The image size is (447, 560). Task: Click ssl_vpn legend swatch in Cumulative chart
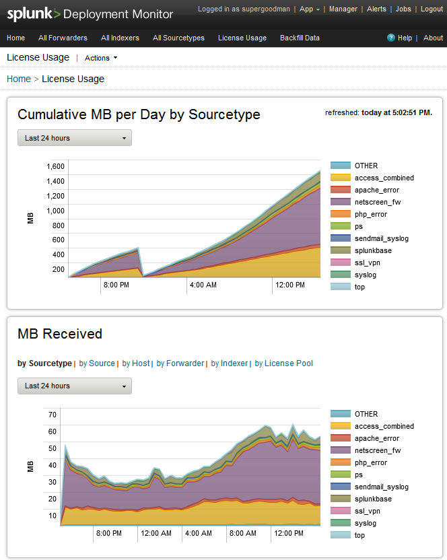click(x=341, y=262)
